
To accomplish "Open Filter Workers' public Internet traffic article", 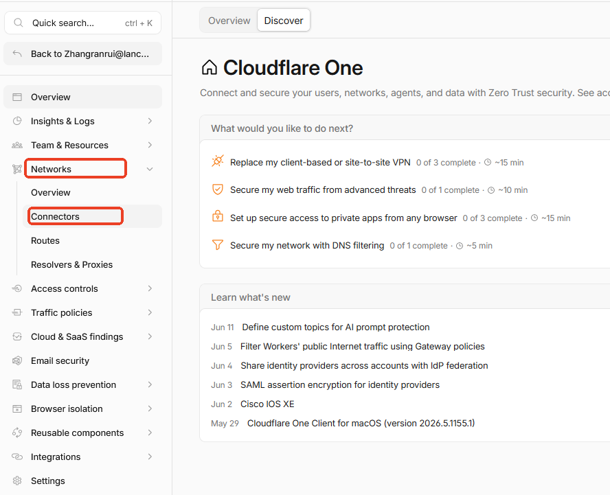I will 363,347.
